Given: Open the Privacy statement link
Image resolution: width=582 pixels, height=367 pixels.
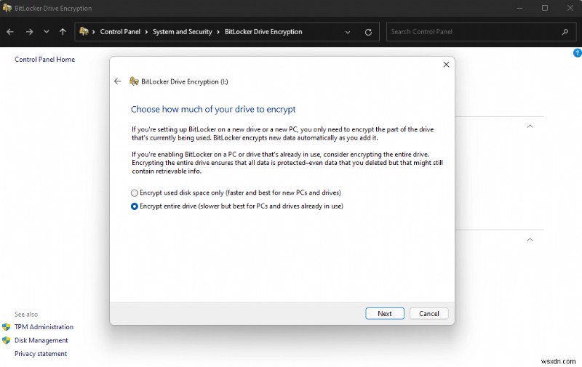Looking at the screenshot, I should [x=41, y=354].
